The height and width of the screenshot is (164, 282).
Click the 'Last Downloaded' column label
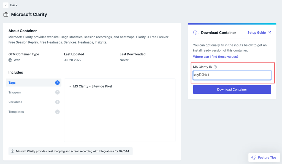(x=132, y=54)
